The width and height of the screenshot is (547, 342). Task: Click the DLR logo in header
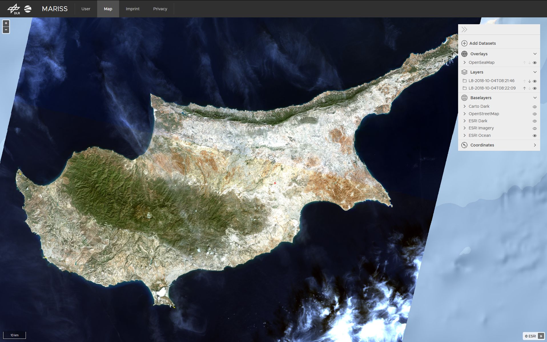coord(14,9)
